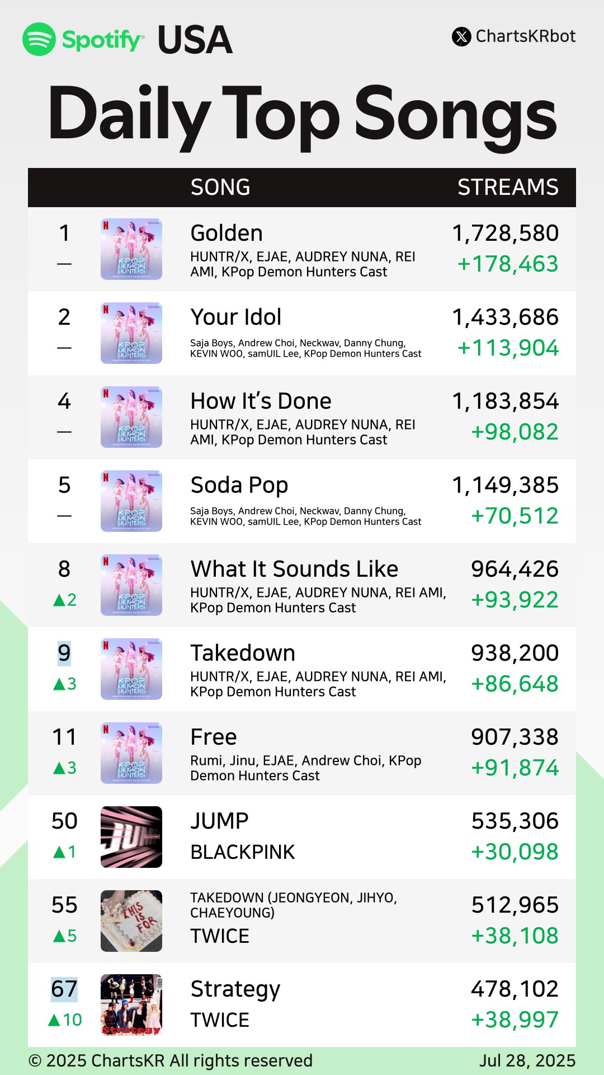This screenshot has width=604, height=1075.
Task: Click the SONG column header
Action: pos(220,188)
